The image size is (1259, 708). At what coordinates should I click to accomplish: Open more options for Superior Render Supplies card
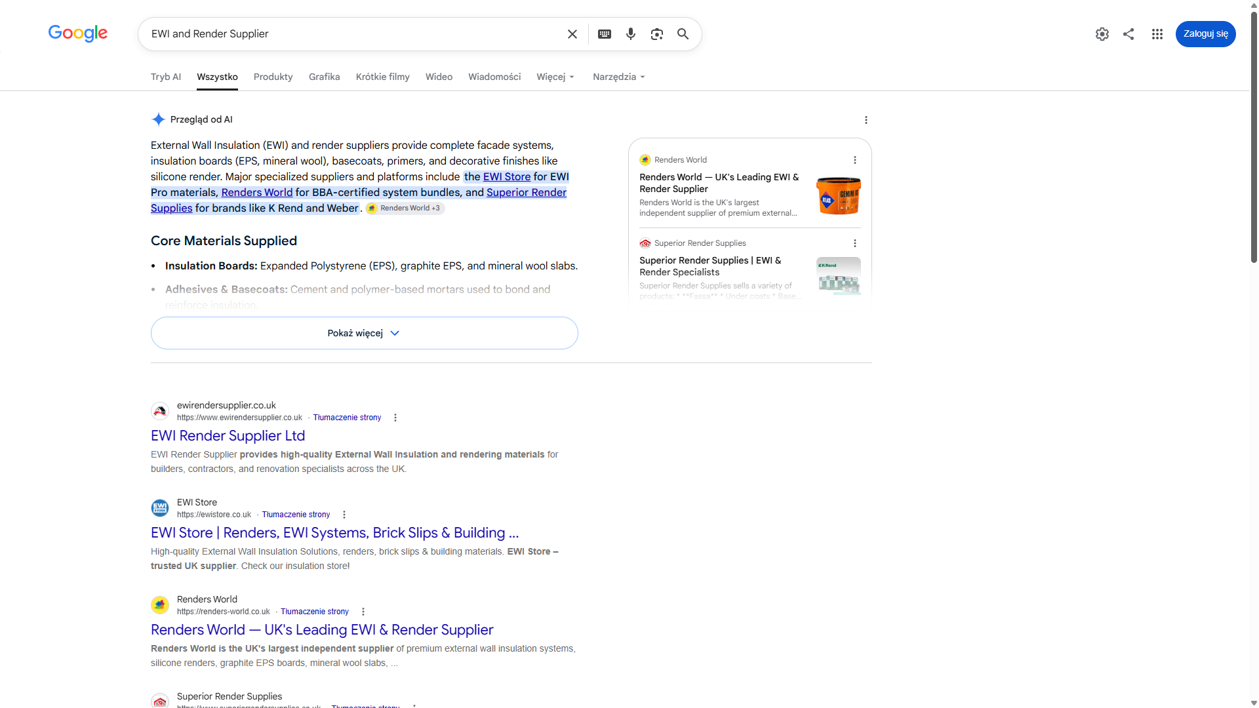pos(855,243)
